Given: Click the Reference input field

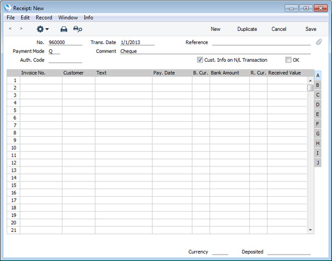Looking at the screenshot, I should (261, 42).
